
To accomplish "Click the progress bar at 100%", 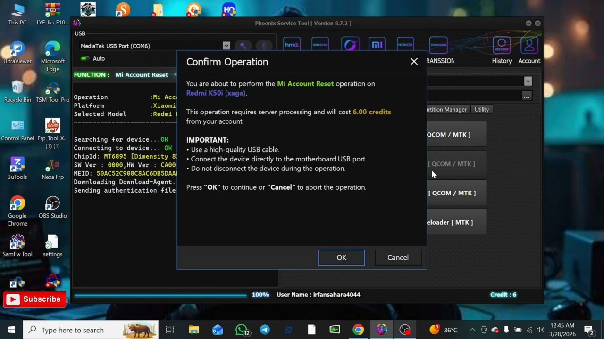I will [x=160, y=295].
